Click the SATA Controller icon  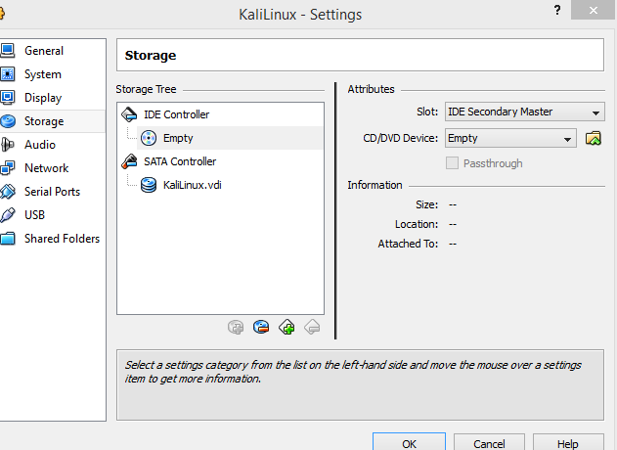(129, 161)
